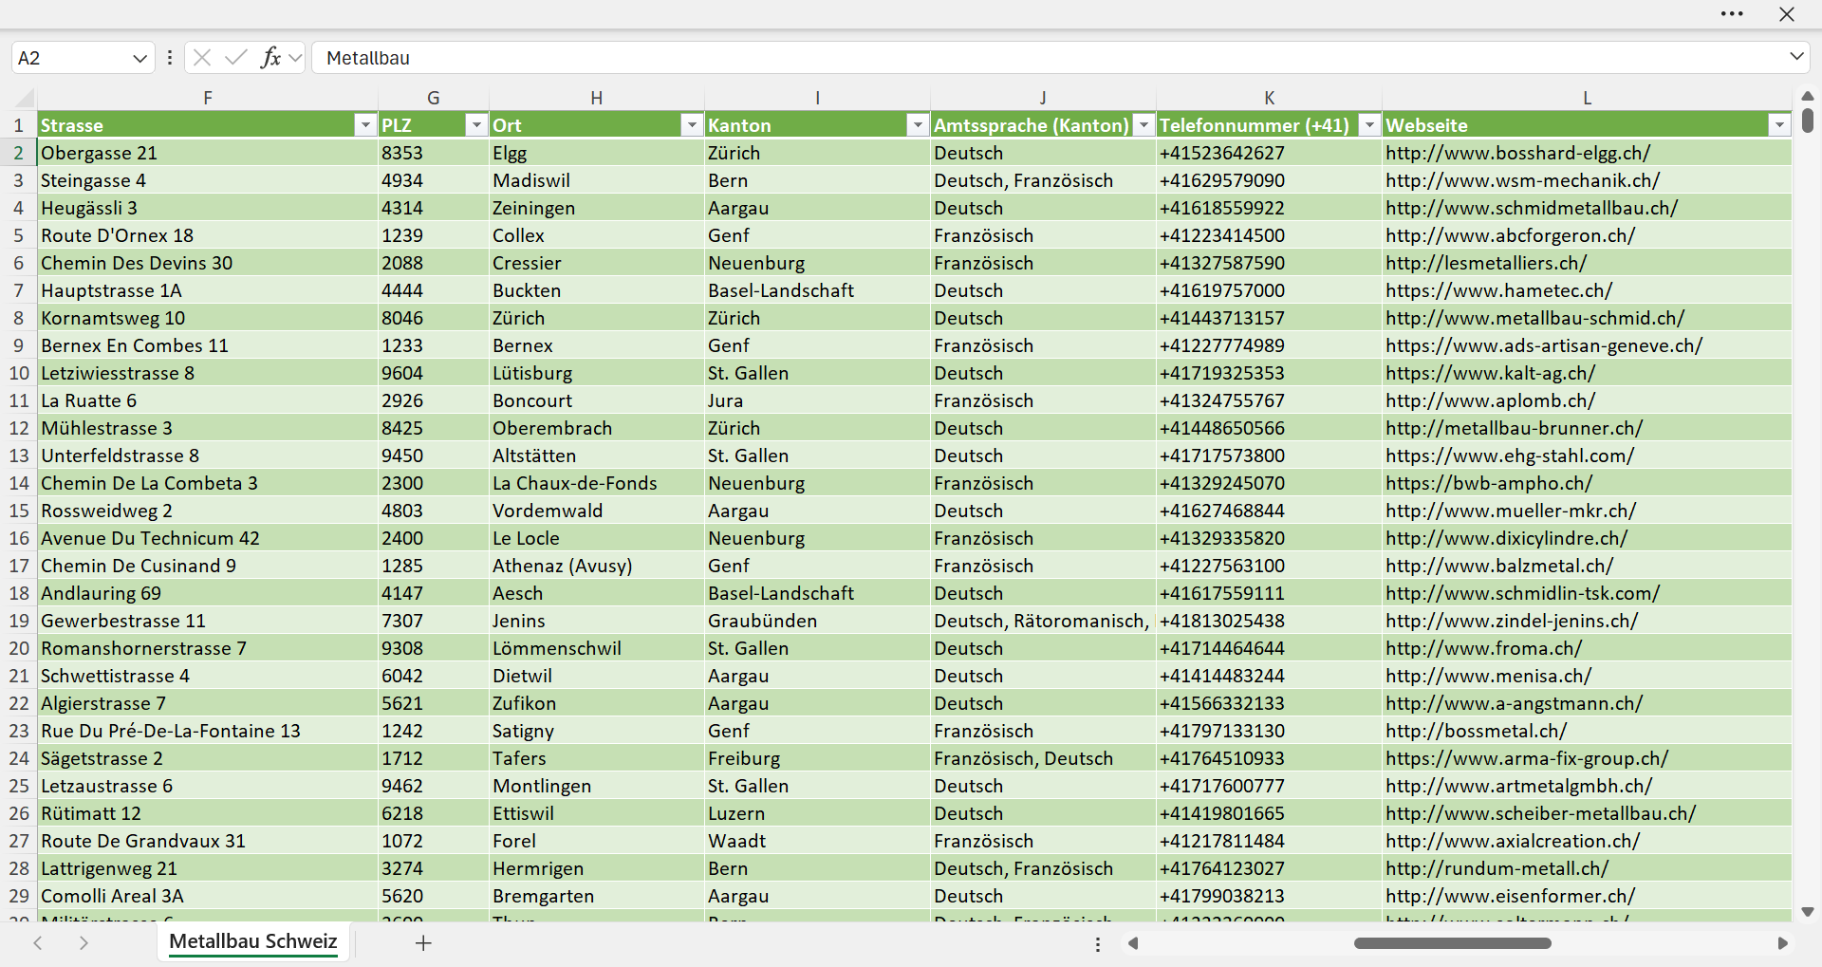Viewport: 1822px width, 967px height.
Task: Click the horizontal scrollbar thumb
Action: pos(1453,943)
